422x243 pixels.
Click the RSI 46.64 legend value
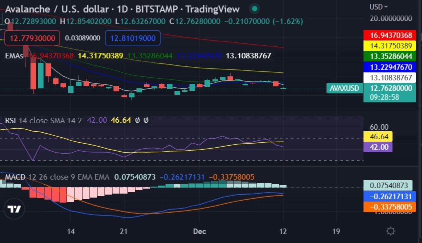[121, 120]
